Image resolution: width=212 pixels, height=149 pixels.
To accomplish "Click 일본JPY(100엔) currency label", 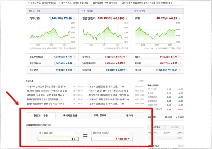I will click(x=36, y=57).
